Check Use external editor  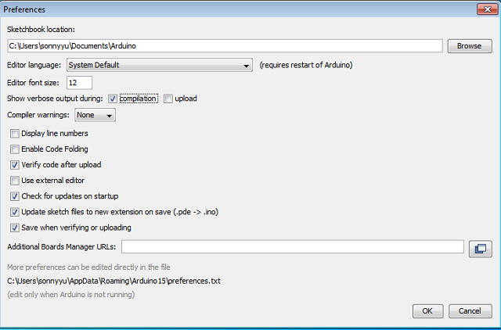15,181
